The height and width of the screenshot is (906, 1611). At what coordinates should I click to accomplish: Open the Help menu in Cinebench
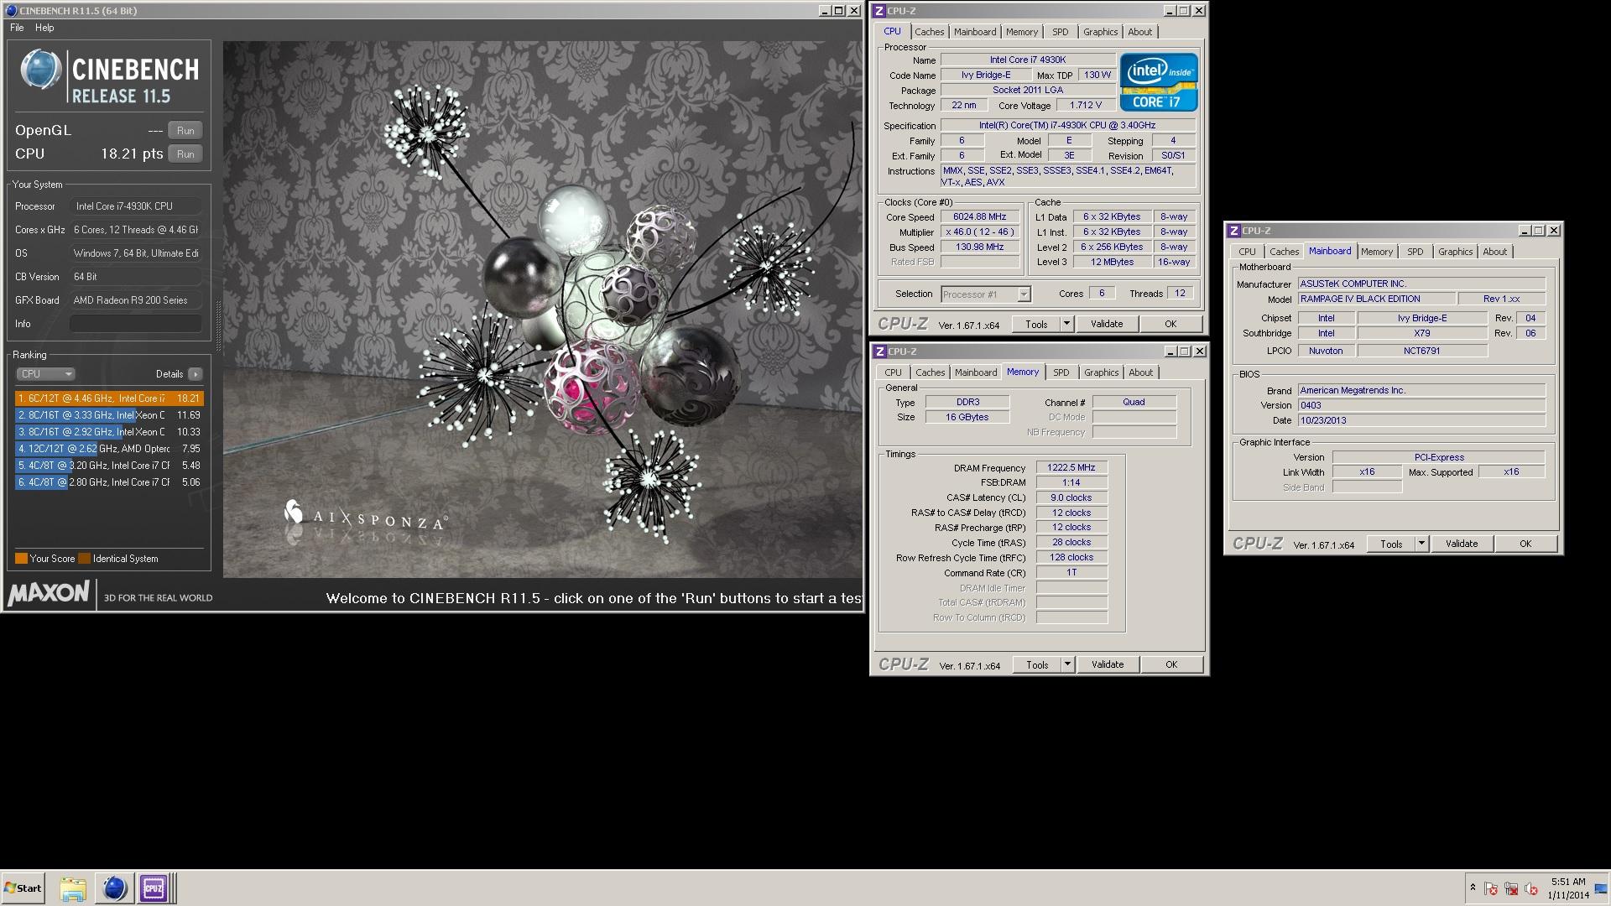[x=44, y=28]
